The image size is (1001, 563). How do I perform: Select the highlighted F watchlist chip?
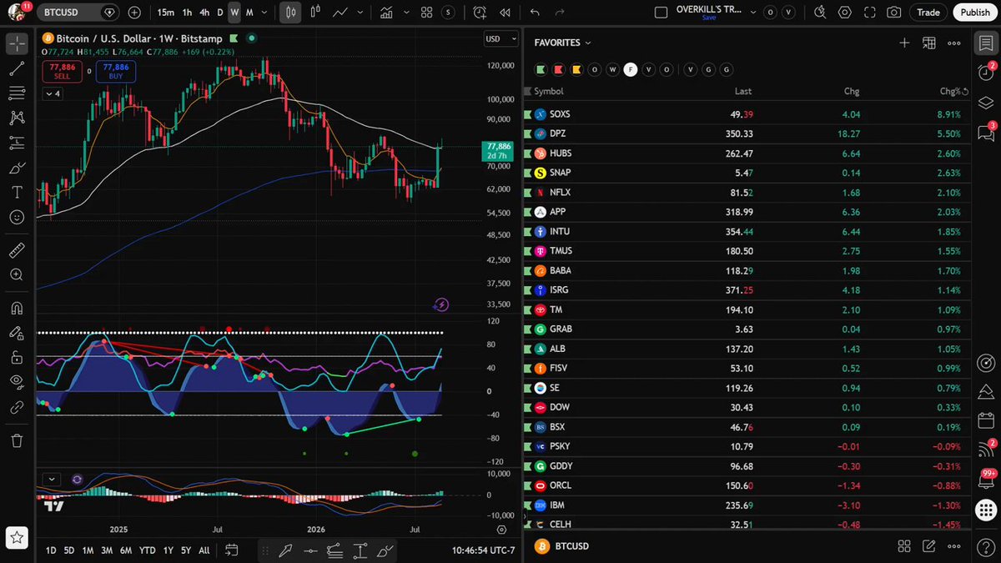tap(631, 69)
